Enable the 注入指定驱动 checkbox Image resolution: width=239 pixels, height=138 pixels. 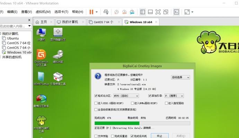click(x=166, y=103)
